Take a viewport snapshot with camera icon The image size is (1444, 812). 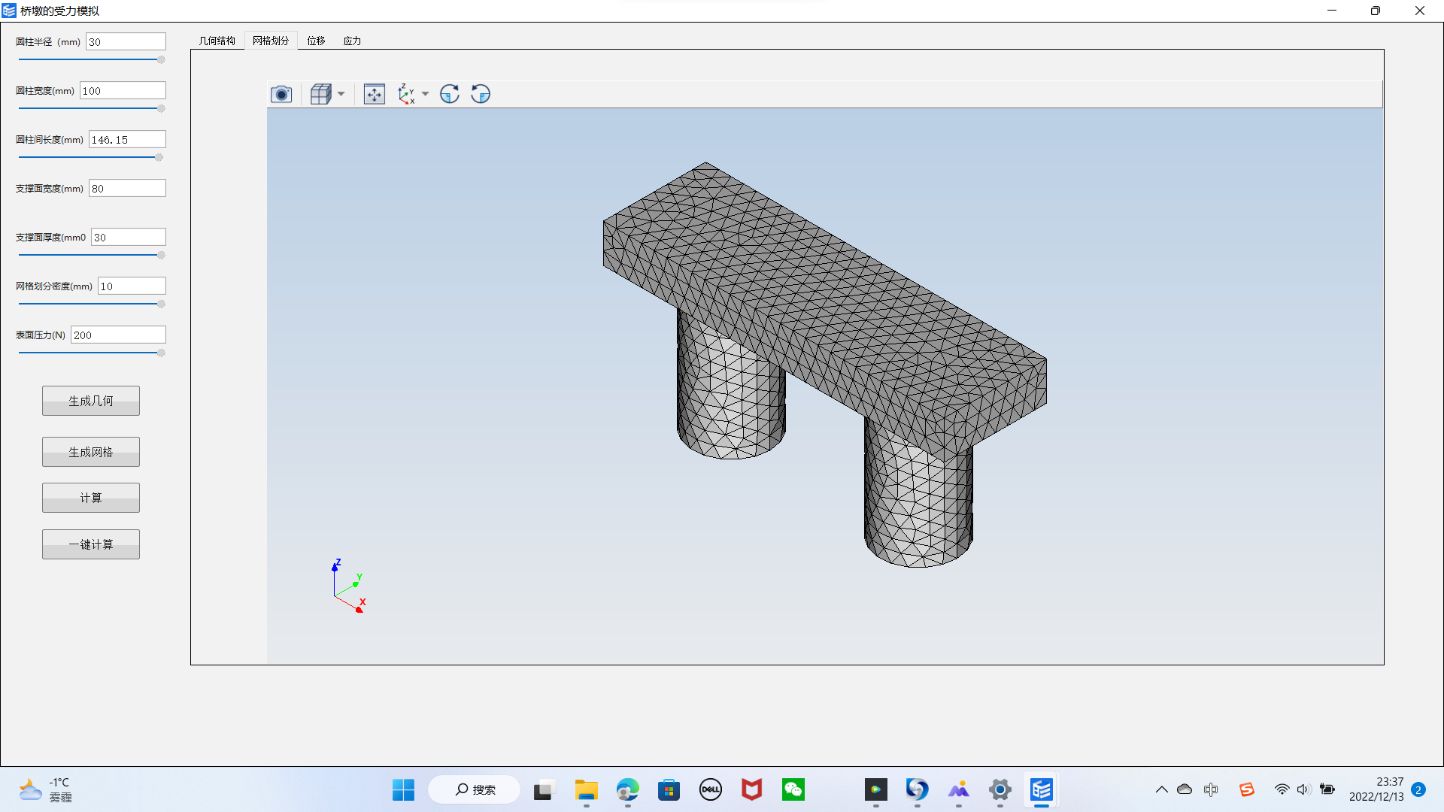pyautogui.click(x=281, y=94)
